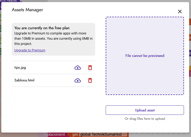Click the free plan storage usage description
The image size is (191, 137).
tap(53, 38)
